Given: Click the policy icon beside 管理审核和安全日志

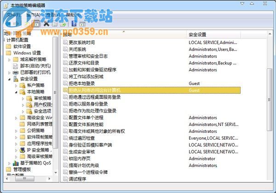Looking at the screenshot, I should [x=65, y=56].
